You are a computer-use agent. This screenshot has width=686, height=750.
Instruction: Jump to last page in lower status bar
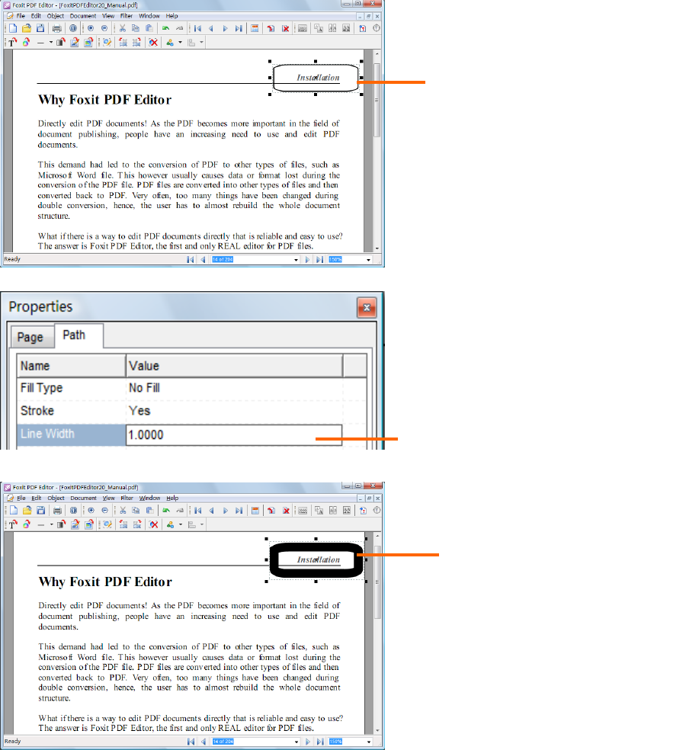pyautogui.click(x=320, y=742)
